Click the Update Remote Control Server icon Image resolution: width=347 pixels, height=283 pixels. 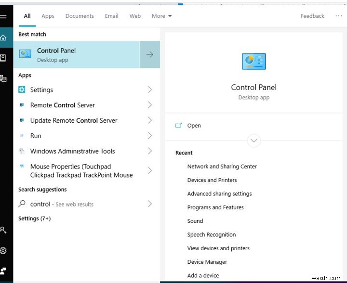click(x=22, y=120)
